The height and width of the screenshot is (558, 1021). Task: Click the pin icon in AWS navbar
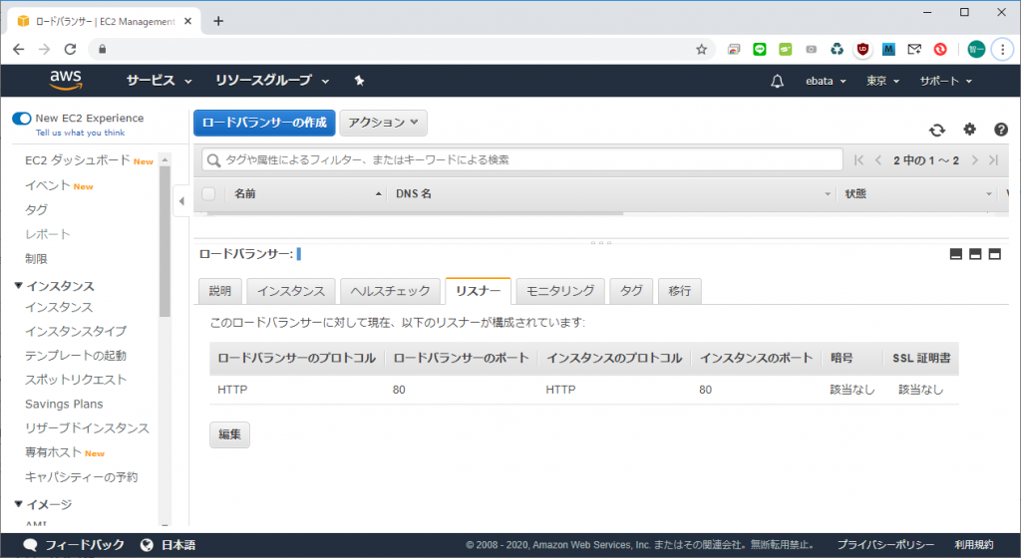359,81
